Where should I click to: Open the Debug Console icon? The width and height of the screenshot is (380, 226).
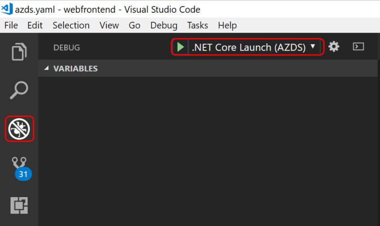[x=358, y=46]
